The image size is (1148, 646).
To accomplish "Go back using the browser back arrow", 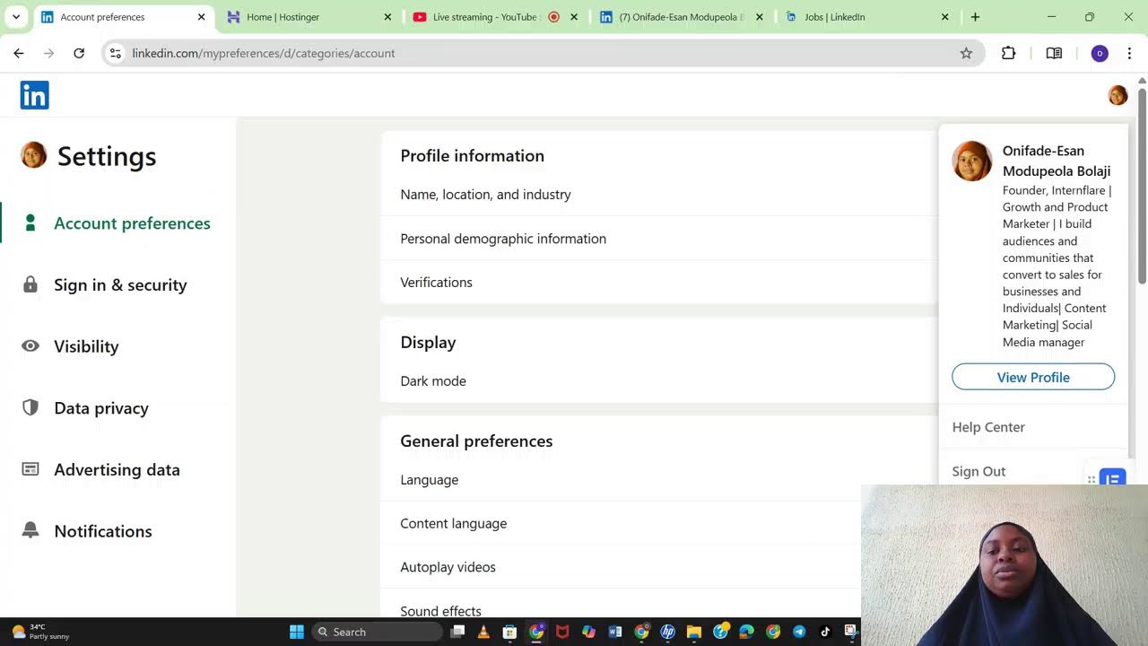I will [19, 53].
